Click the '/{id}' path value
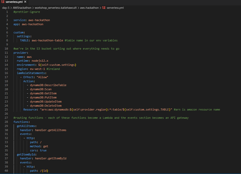This screenshot has width=241, height=174. (44, 171)
